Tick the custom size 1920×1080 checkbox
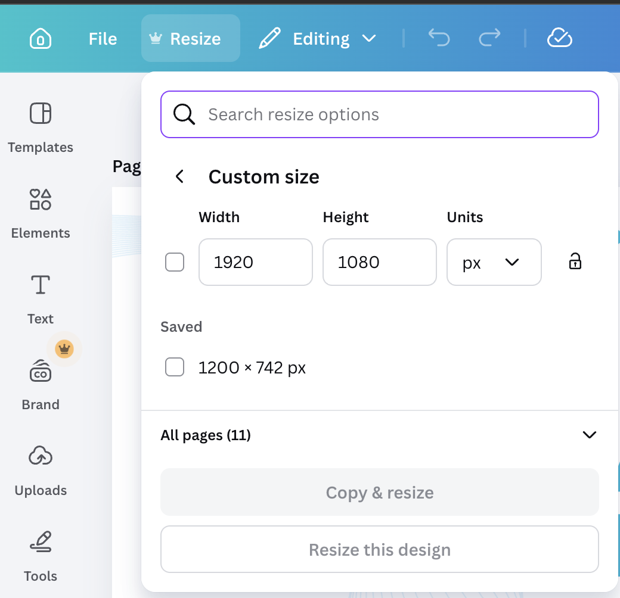The height and width of the screenshot is (598, 620). pos(175,262)
